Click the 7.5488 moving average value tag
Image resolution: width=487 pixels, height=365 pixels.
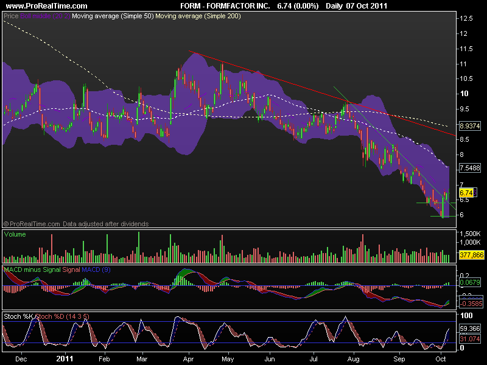[469, 168]
